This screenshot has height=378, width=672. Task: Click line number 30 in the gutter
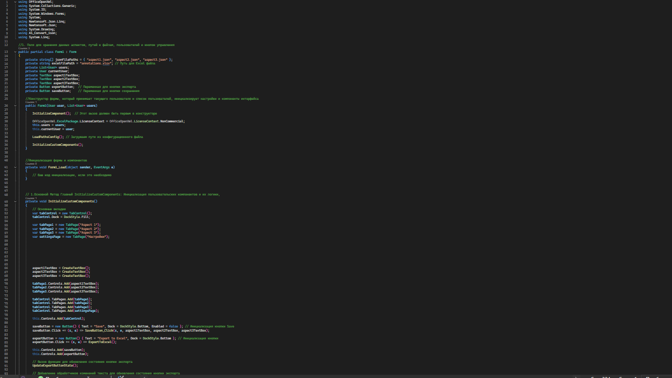pos(6,121)
